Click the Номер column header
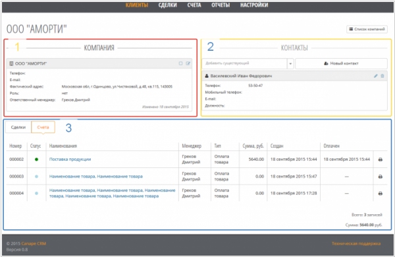 point(16,146)
